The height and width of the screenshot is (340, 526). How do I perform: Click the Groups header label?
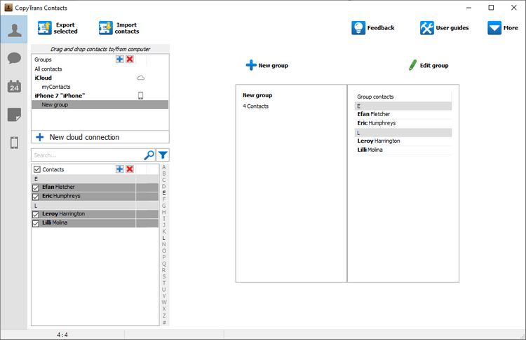pyautogui.click(x=43, y=59)
